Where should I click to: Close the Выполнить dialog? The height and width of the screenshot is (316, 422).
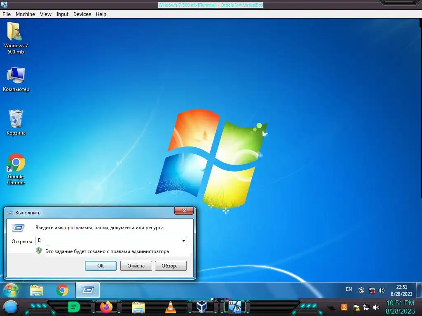(x=184, y=211)
